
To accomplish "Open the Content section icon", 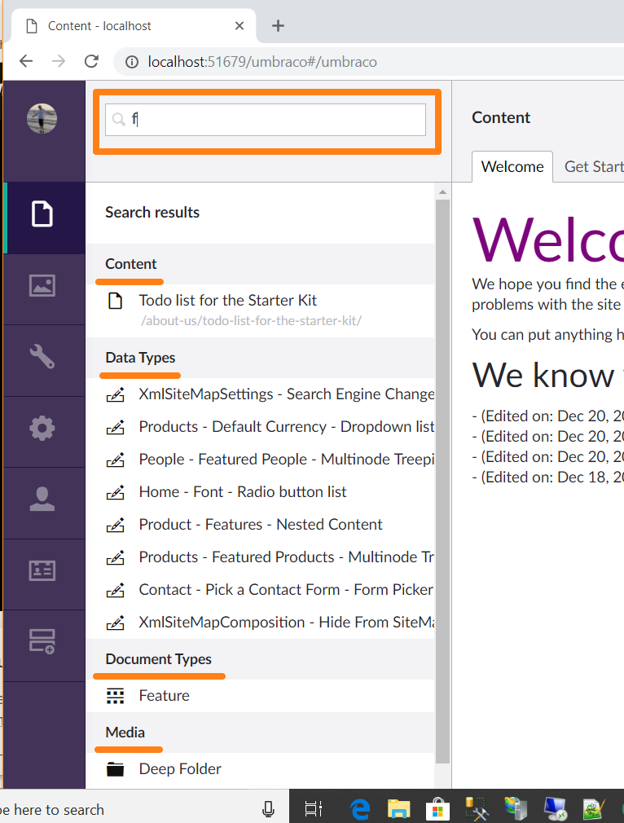I will [x=42, y=213].
